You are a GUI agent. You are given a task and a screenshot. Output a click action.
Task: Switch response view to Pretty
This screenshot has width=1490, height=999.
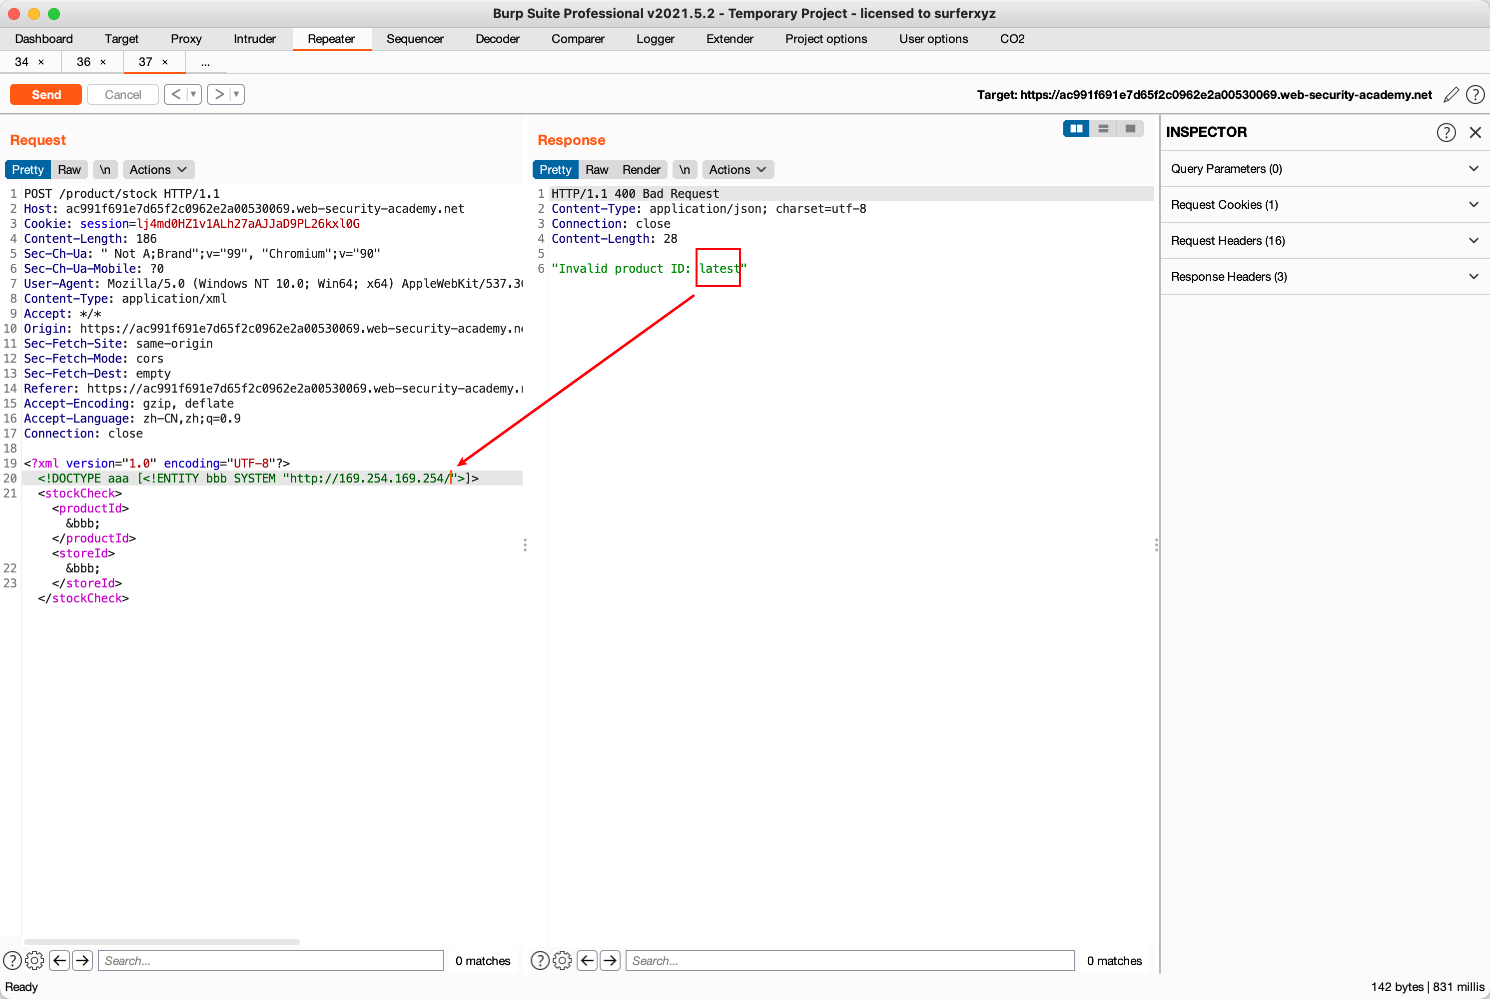555,169
